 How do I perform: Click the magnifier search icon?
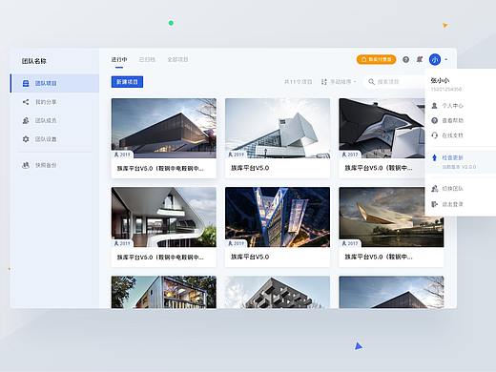coord(371,82)
